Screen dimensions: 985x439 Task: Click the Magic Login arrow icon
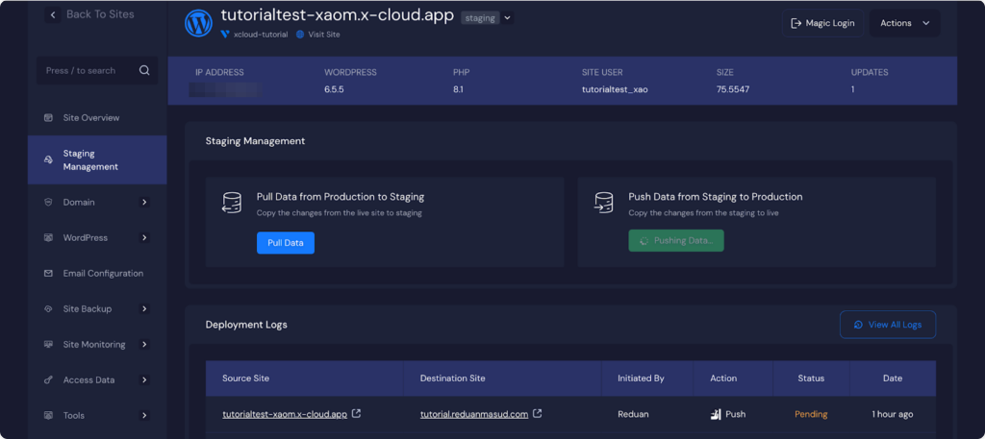[x=796, y=23]
